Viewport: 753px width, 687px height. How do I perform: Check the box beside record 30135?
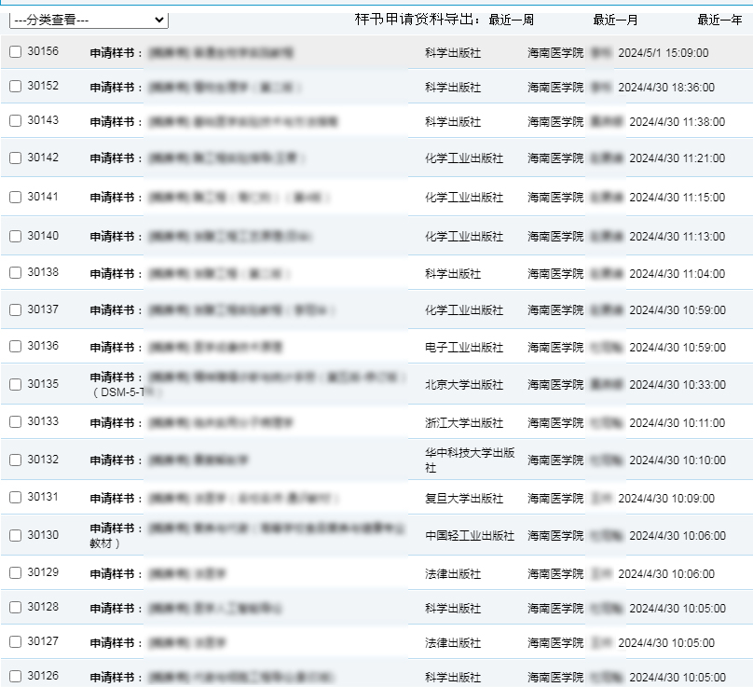[15, 384]
